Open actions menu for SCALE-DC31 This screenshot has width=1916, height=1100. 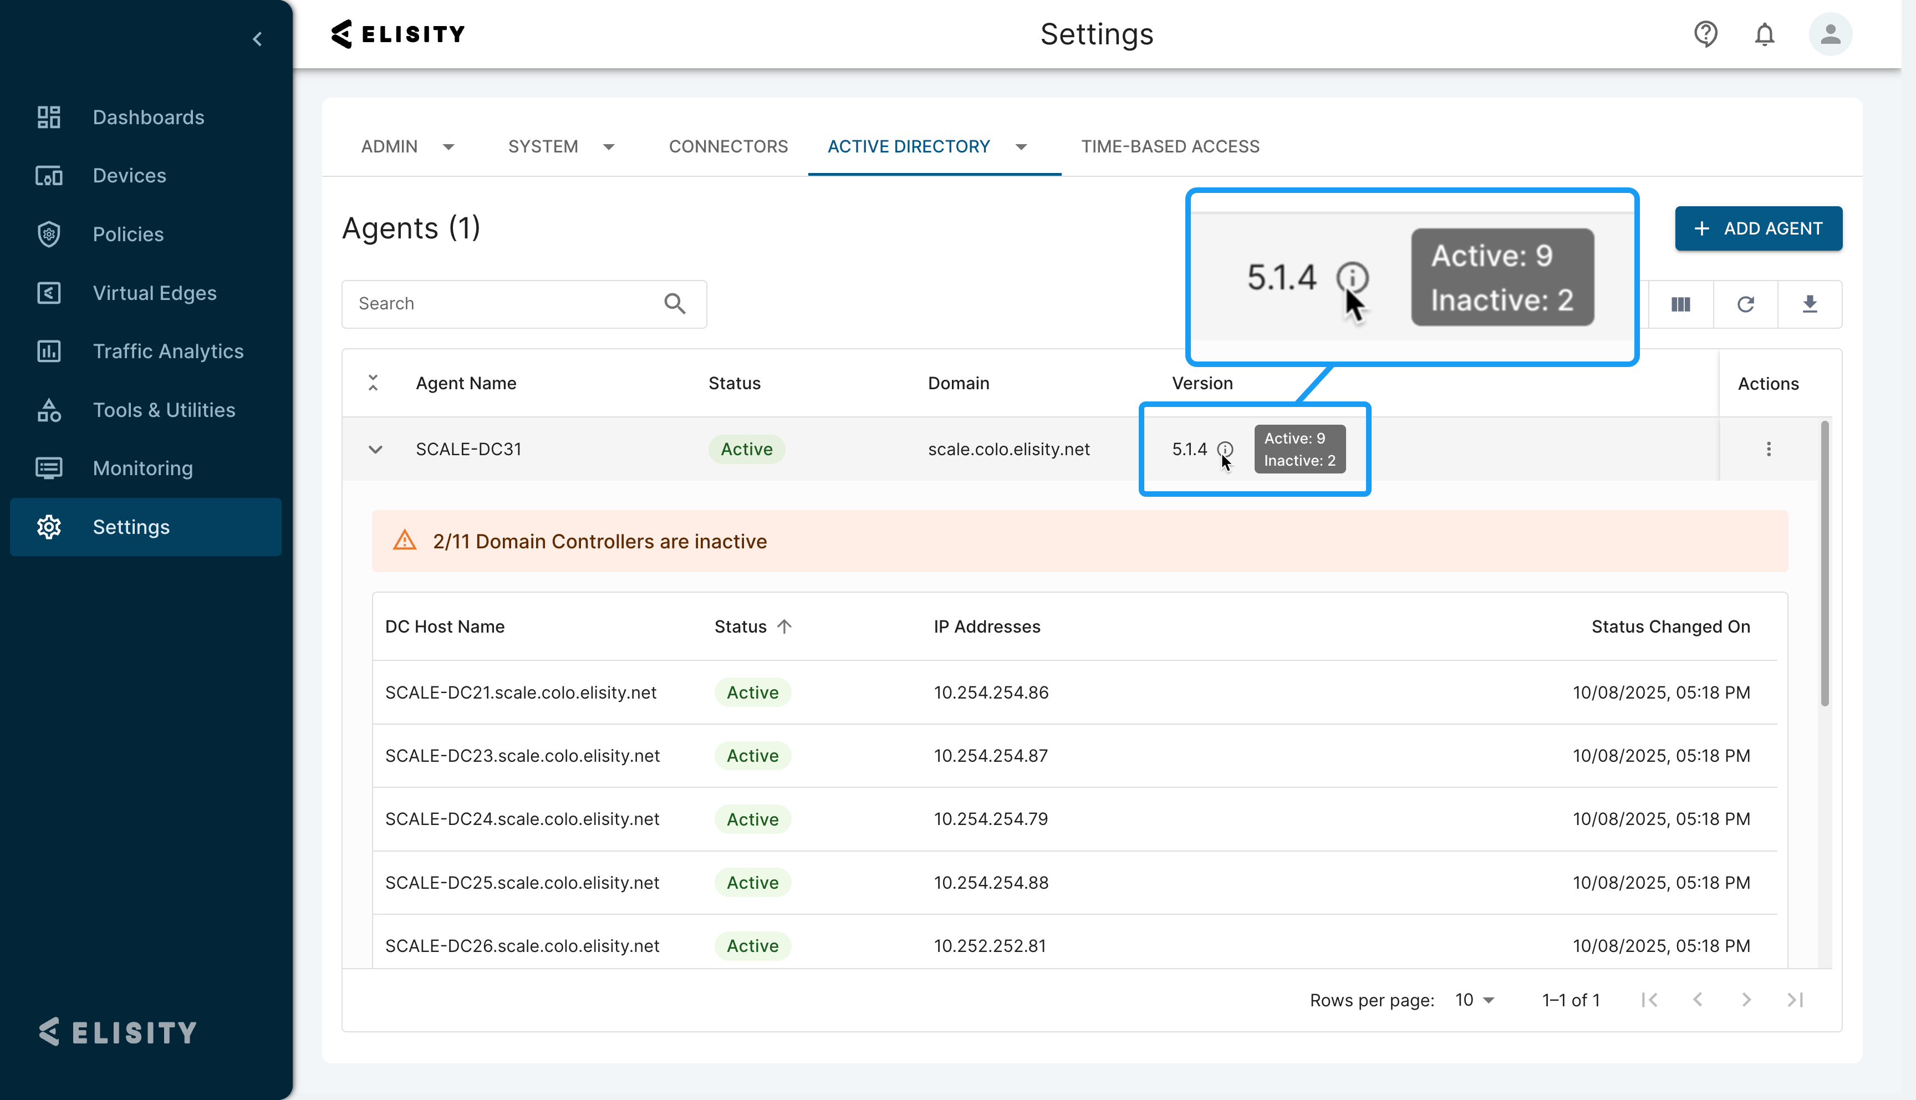click(x=1768, y=450)
